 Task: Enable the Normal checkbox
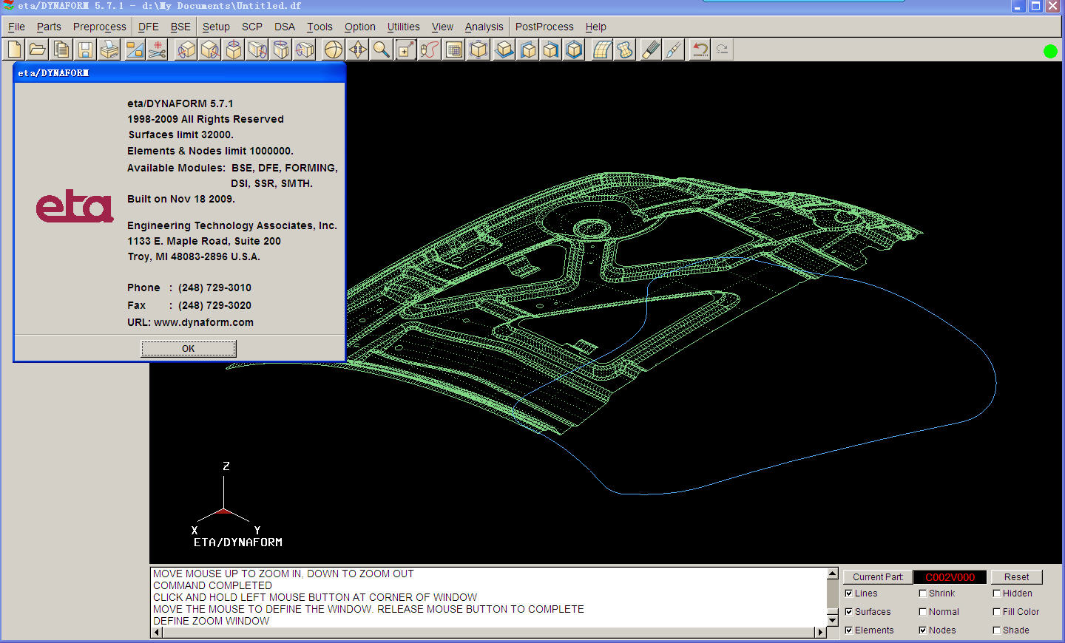point(922,611)
